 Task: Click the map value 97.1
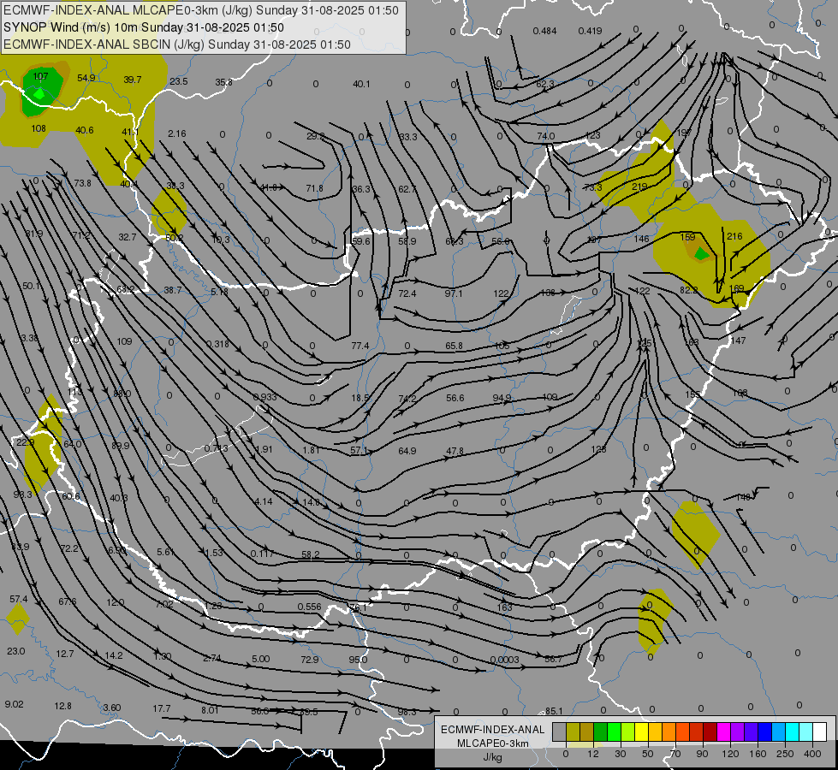point(453,293)
